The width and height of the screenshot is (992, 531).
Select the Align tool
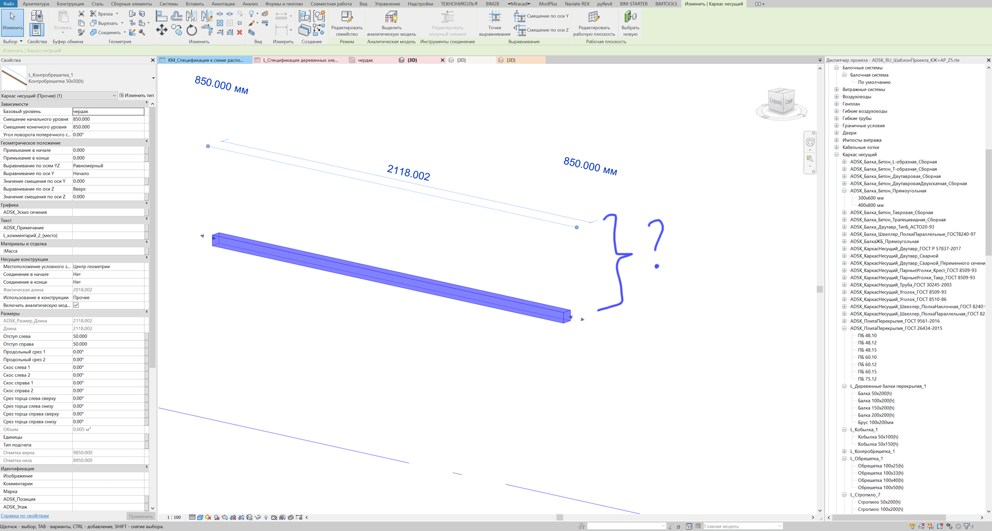tap(161, 16)
